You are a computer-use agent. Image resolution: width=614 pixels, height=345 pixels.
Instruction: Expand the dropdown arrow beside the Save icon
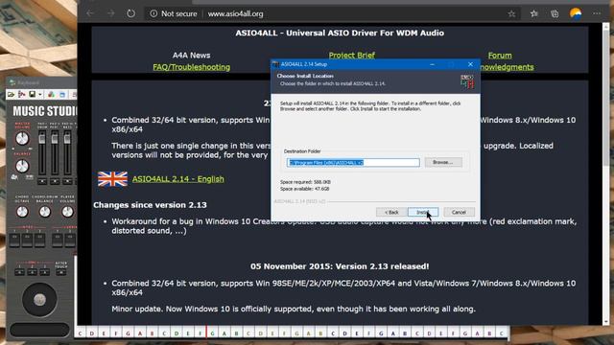pos(40,95)
